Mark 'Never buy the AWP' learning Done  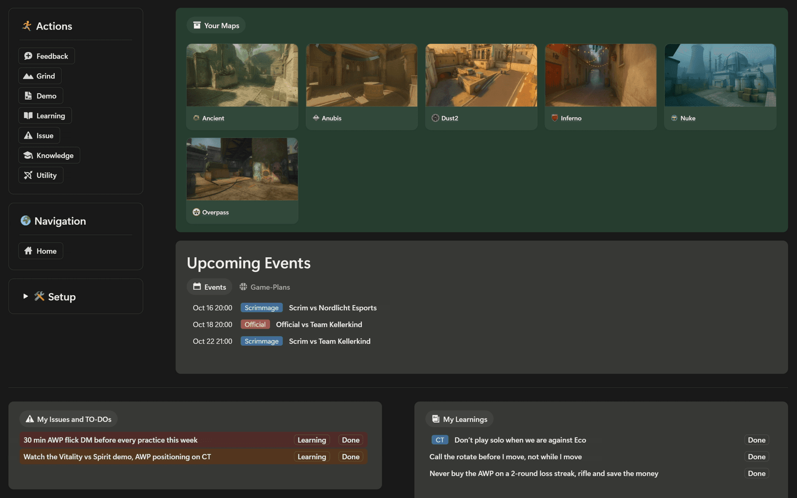coord(757,474)
